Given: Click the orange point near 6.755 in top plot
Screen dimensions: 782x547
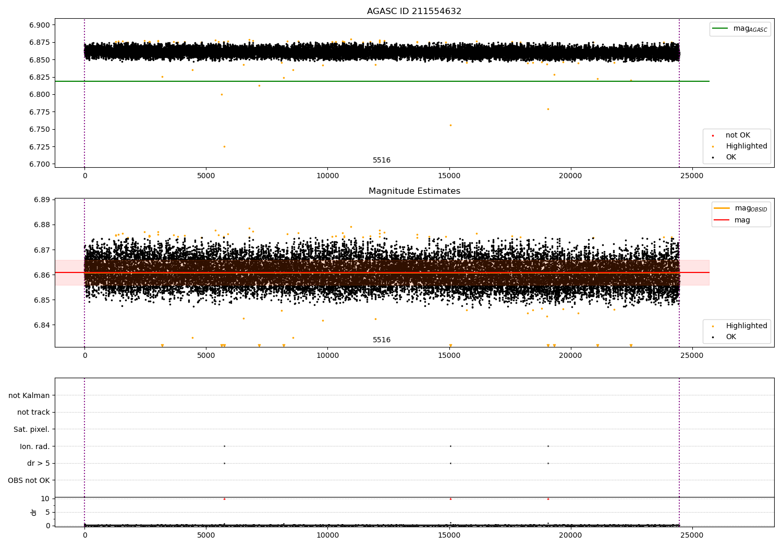Looking at the screenshot, I should [450, 125].
